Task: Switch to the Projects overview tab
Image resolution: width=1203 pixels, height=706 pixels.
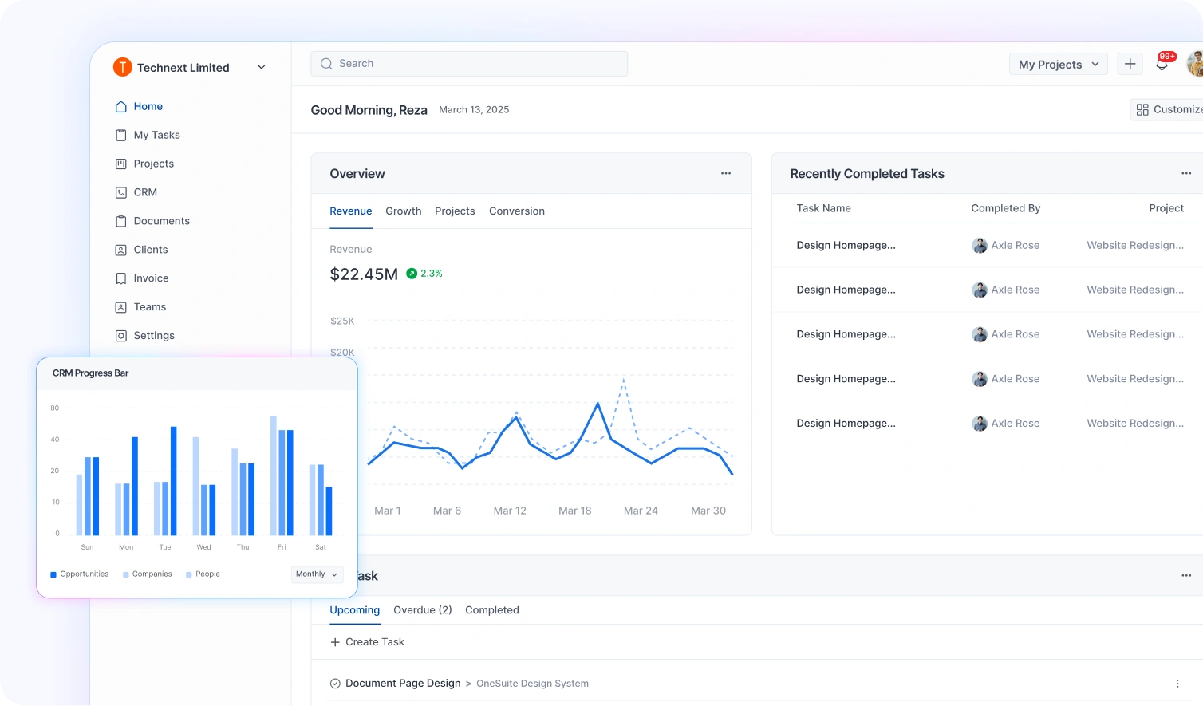Action: (x=455, y=211)
